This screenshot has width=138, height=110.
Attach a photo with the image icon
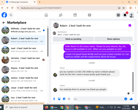tap(59, 99)
